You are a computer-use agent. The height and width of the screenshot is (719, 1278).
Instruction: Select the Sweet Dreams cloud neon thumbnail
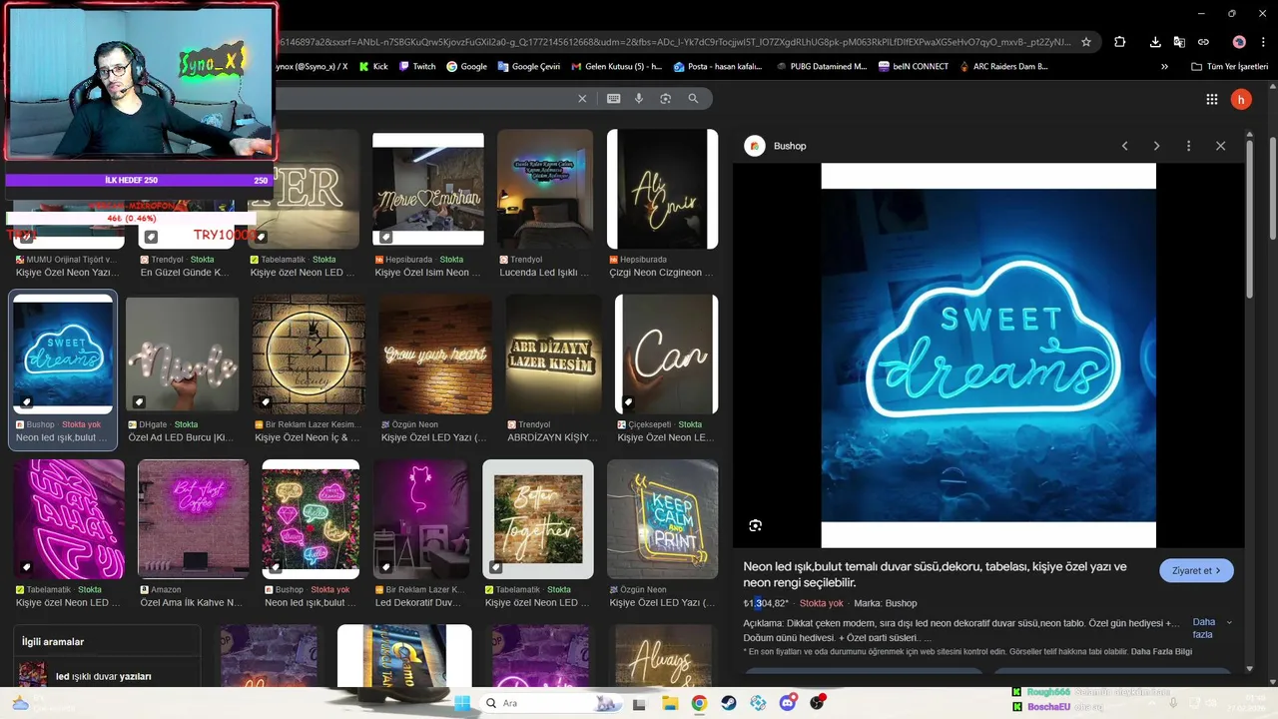63,355
